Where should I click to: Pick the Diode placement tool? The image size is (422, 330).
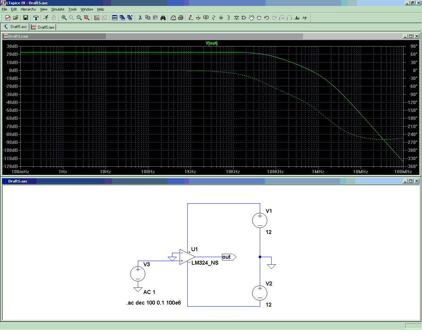point(236,18)
